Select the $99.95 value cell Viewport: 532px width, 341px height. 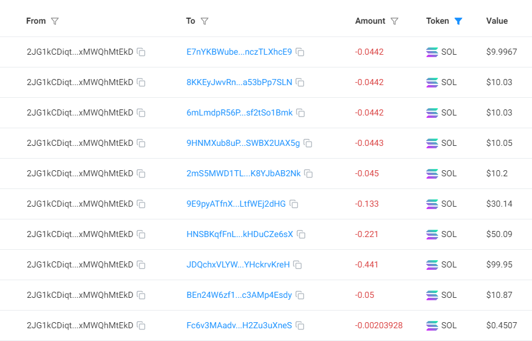tap(499, 265)
